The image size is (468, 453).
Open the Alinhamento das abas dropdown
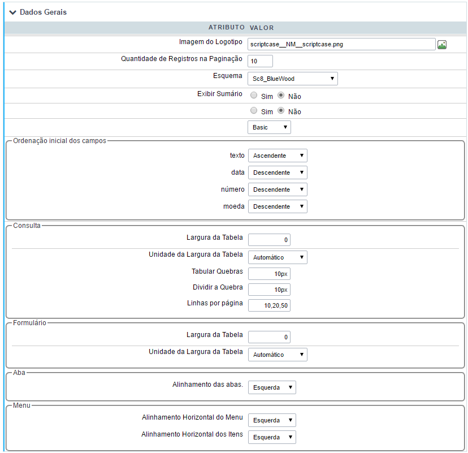point(272,387)
